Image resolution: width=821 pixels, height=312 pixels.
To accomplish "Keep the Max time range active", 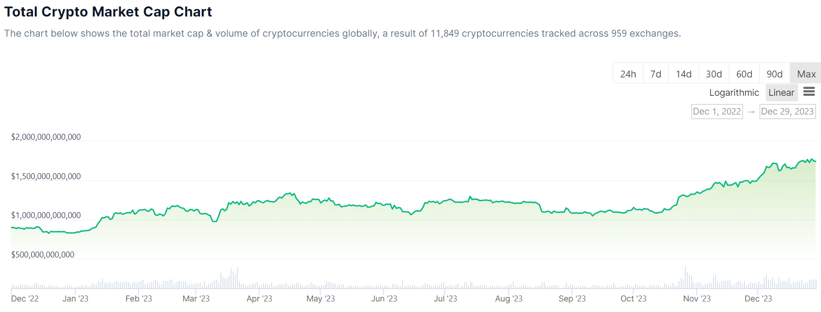I will (805, 73).
